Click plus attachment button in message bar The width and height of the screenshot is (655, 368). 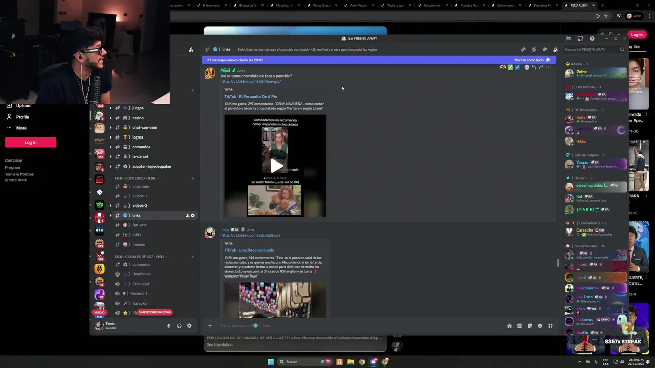pyautogui.click(x=209, y=326)
